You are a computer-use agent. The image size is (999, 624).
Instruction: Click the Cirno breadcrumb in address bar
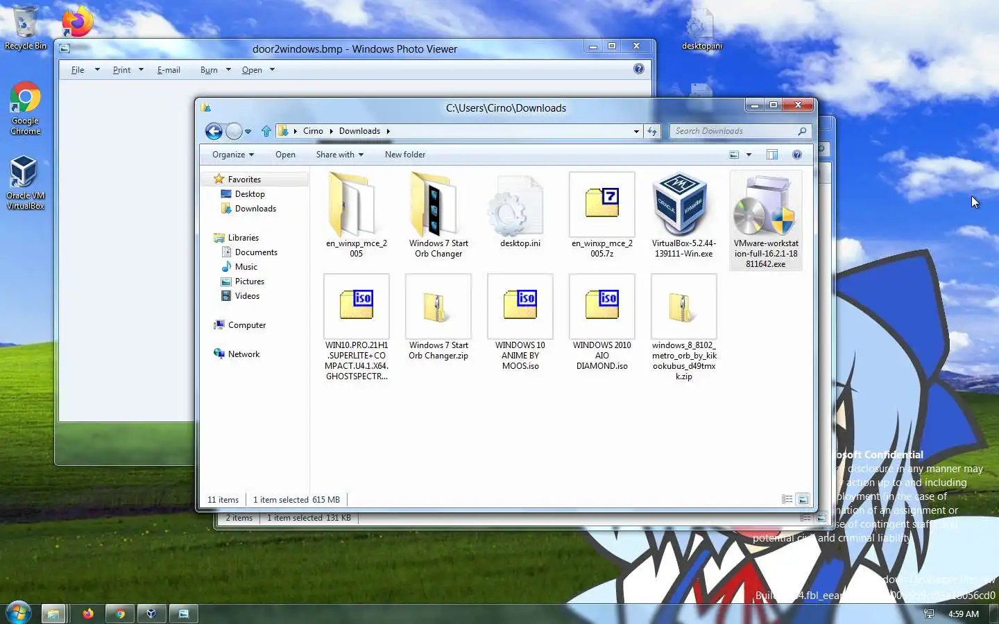313,131
